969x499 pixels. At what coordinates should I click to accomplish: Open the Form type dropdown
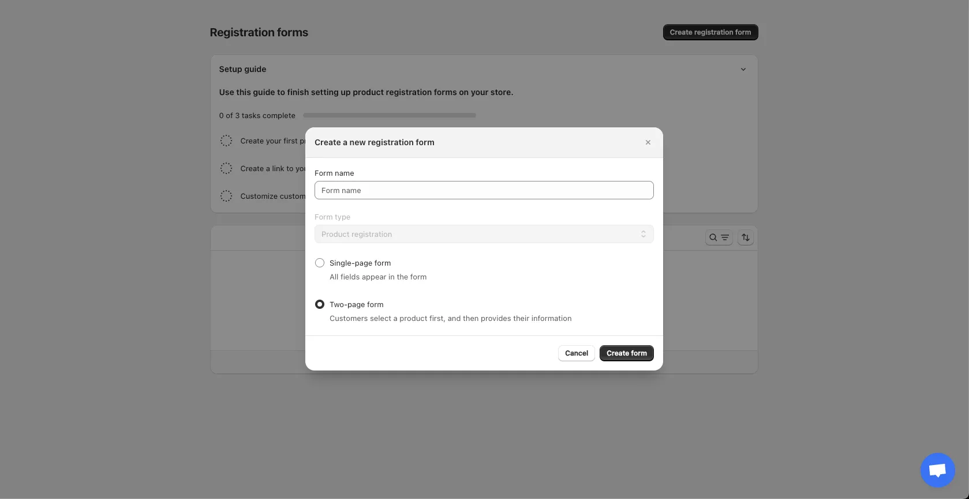click(484, 234)
